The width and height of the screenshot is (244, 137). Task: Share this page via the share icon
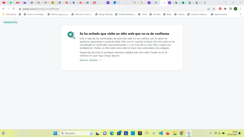click(x=209, y=9)
